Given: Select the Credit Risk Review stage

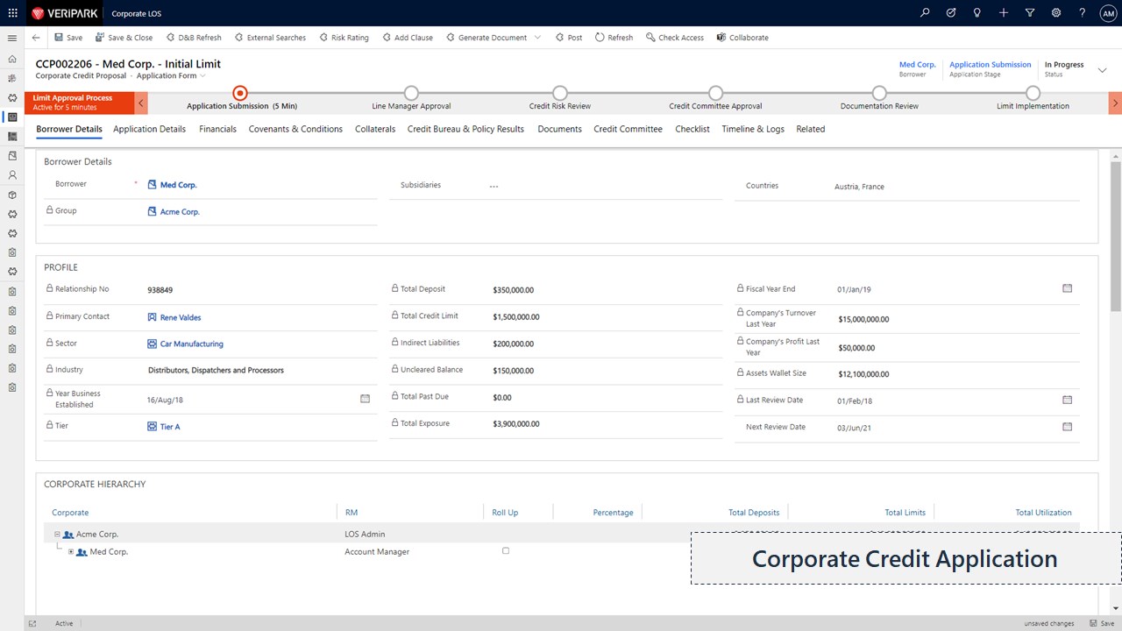Looking at the screenshot, I should click(560, 93).
